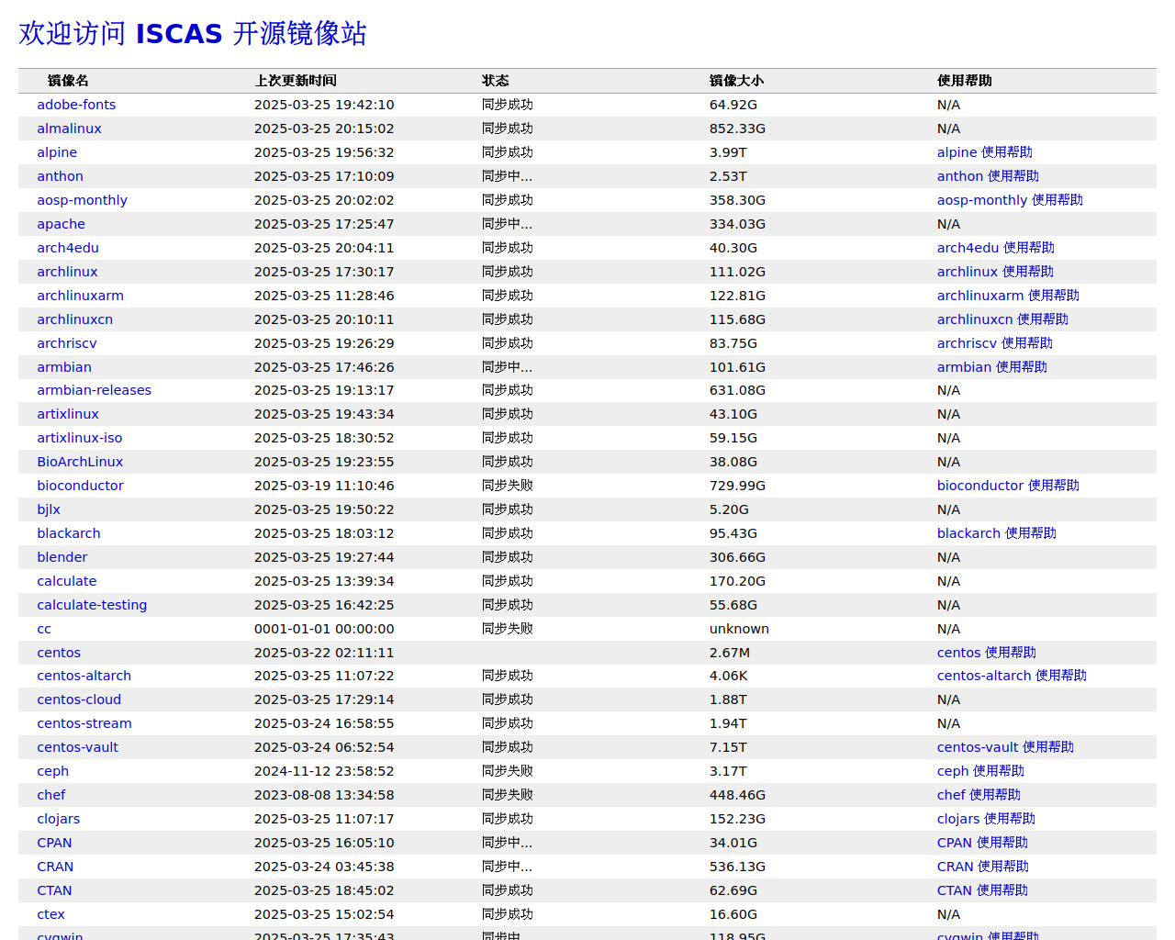Open the arch4edu mirror link
Image resolution: width=1175 pixels, height=940 pixels.
point(68,248)
